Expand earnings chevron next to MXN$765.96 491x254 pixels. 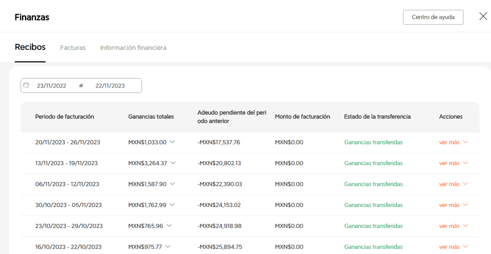point(169,226)
